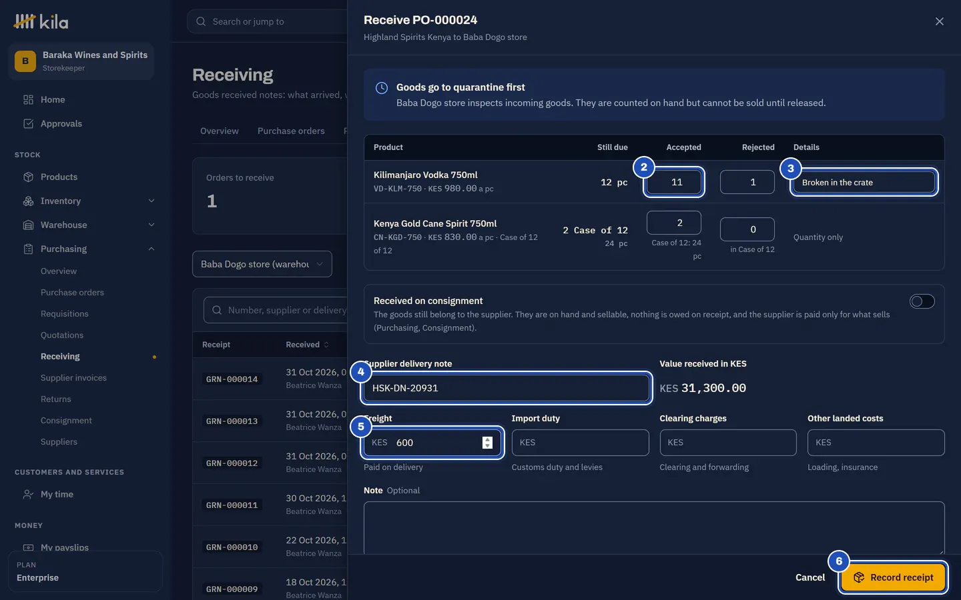Click the Purchasing clipboard icon
This screenshot has height=600, width=961.
pyautogui.click(x=28, y=249)
